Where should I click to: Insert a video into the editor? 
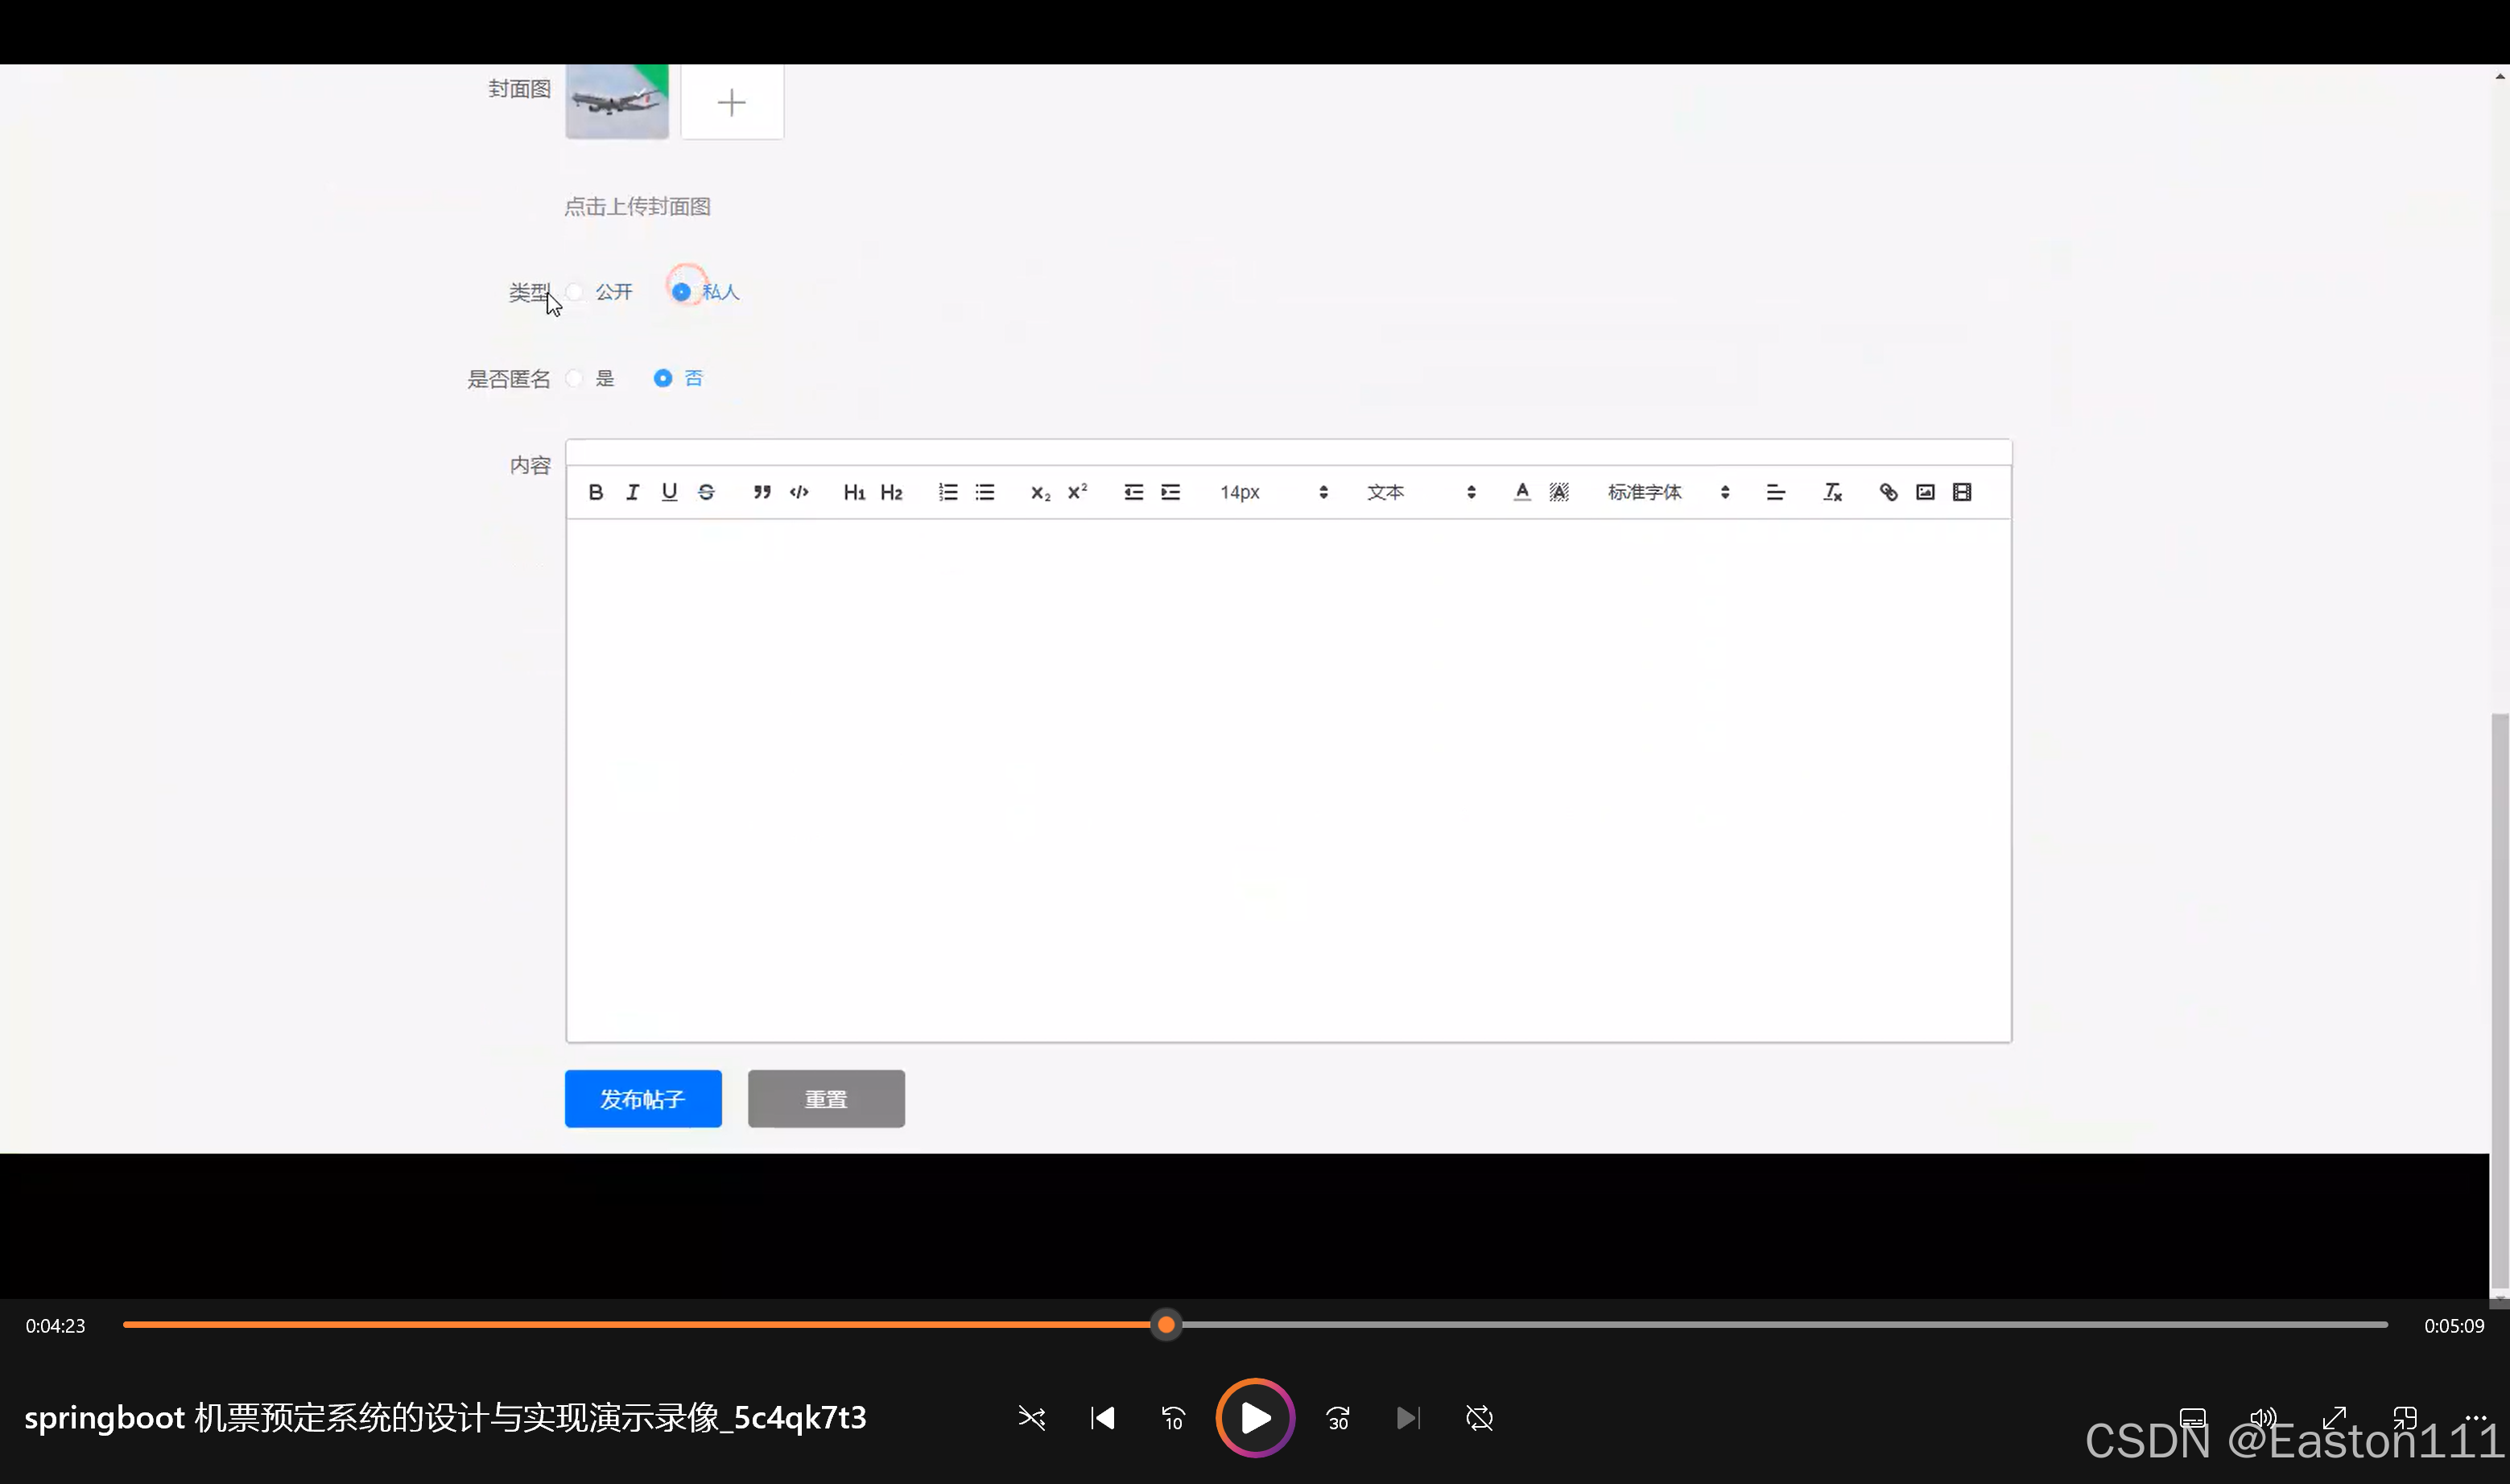pyautogui.click(x=1962, y=492)
